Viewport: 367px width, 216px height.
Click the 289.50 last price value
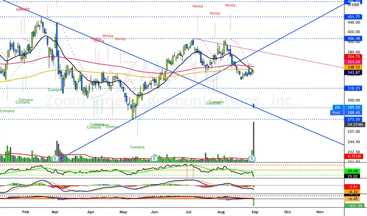pyautogui.click(x=354, y=108)
